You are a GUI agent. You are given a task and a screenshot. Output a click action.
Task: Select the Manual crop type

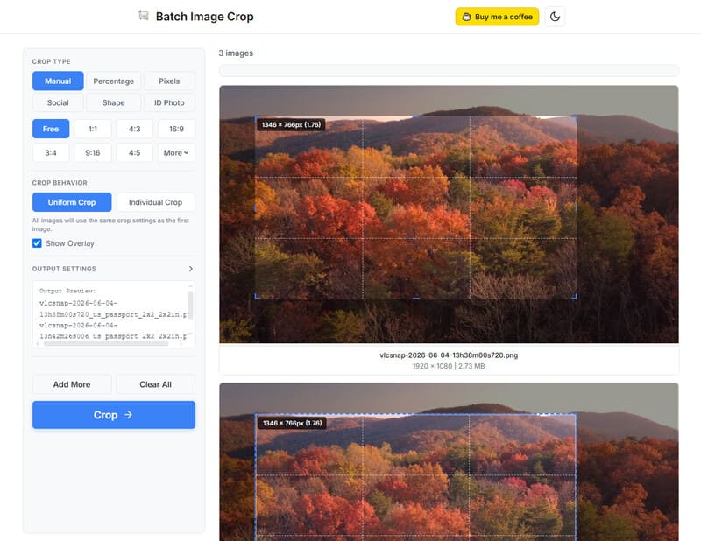click(x=58, y=81)
